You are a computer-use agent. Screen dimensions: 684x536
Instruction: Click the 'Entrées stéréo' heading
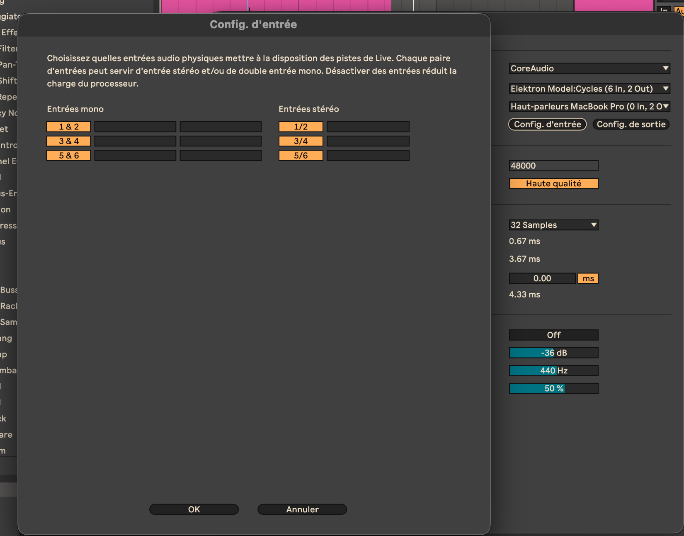308,109
